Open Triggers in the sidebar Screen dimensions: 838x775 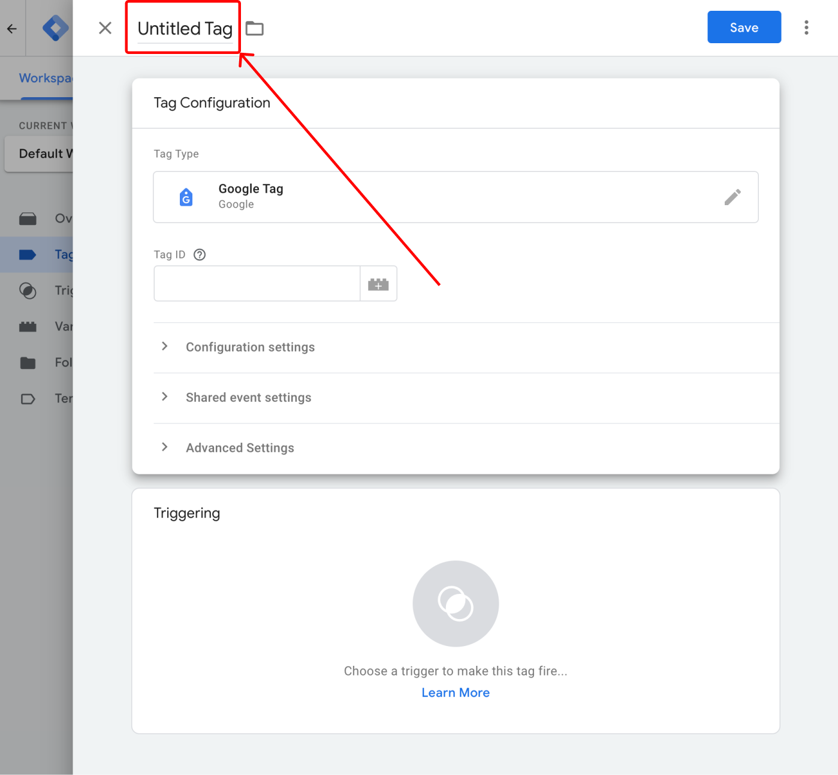click(x=37, y=290)
